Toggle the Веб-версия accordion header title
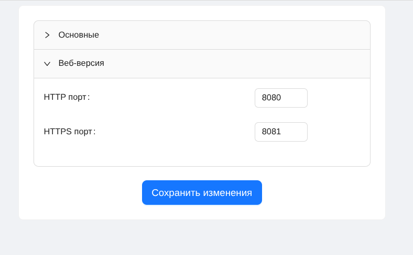The height and width of the screenshot is (255, 413). coord(81,63)
